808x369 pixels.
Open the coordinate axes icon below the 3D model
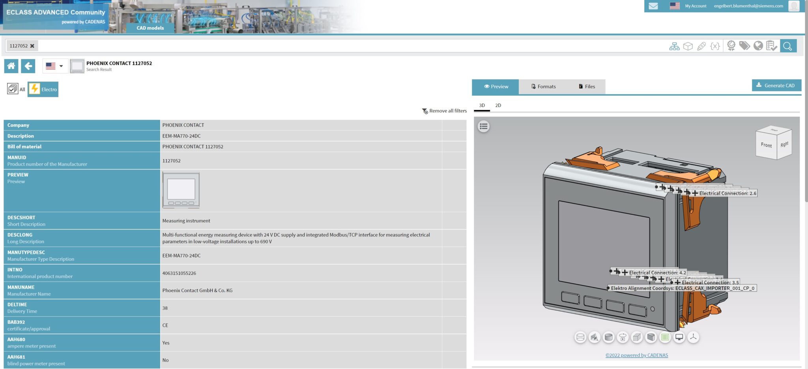point(694,337)
